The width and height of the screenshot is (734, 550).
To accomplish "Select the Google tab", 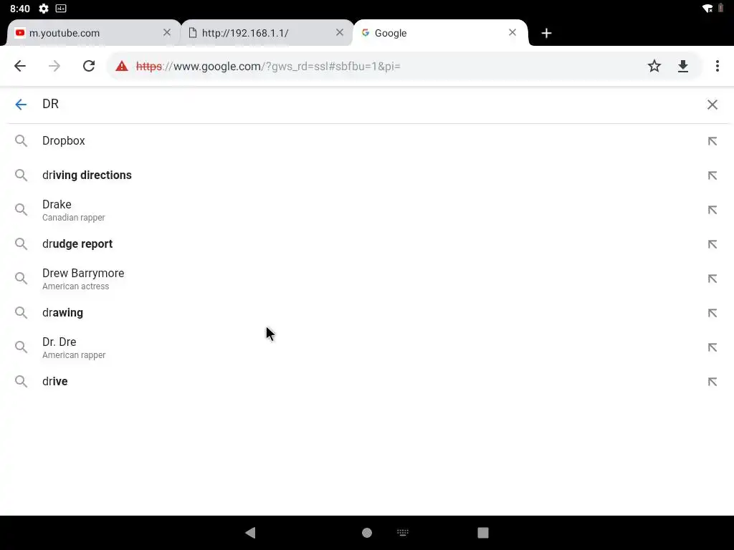I will 440,33.
